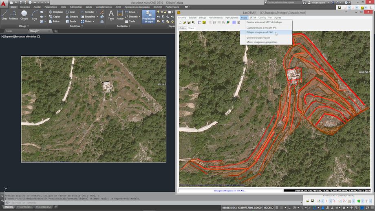The width and height of the screenshot is (375, 211).
Task: Select the Acotar dimension tool
Action: 120,15
